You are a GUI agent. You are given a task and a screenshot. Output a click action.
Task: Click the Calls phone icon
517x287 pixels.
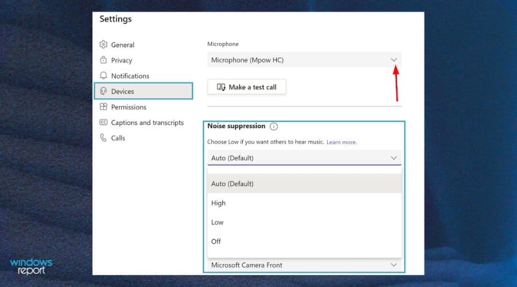(x=103, y=138)
